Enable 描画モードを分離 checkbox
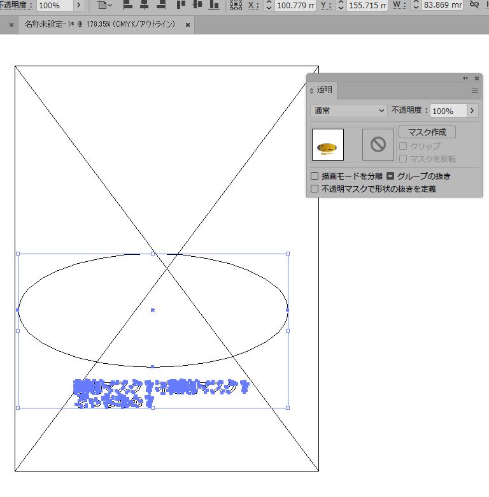Screen dimensions: 489x497 tap(315, 176)
